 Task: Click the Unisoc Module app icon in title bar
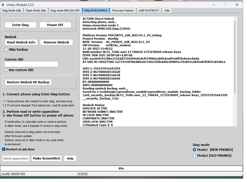[3, 5]
